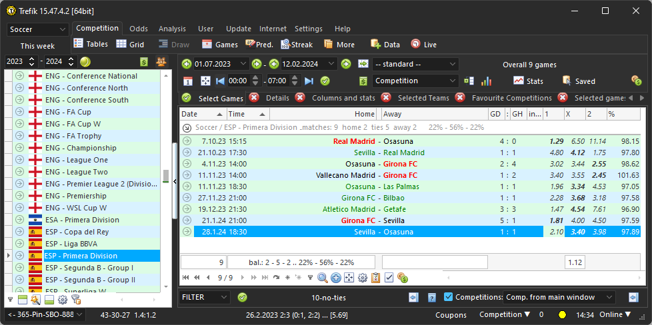Open the Soccer sport dropdown
652x325 pixels.
pyautogui.click(x=38, y=30)
